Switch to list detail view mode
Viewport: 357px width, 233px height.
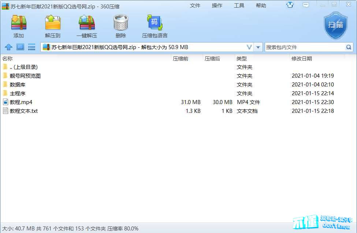click(32, 47)
